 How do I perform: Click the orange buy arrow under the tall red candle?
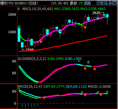pos(85,27)
